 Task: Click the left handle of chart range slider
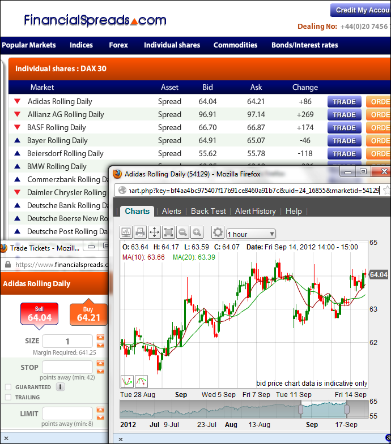click(300, 409)
